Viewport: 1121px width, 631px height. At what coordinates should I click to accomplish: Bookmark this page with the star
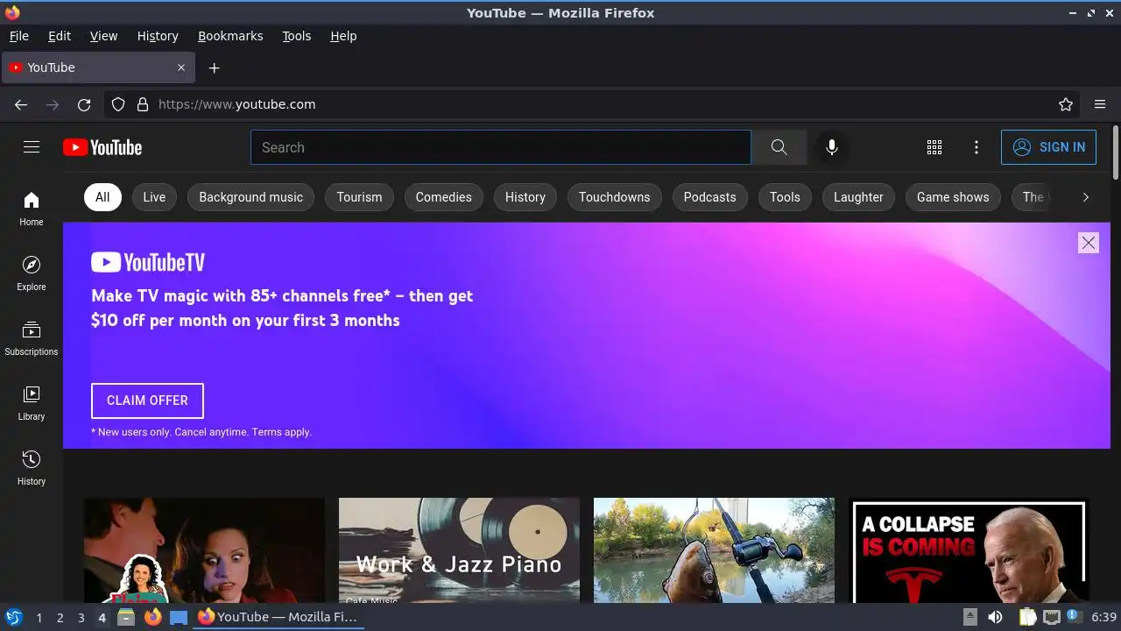1066,104
